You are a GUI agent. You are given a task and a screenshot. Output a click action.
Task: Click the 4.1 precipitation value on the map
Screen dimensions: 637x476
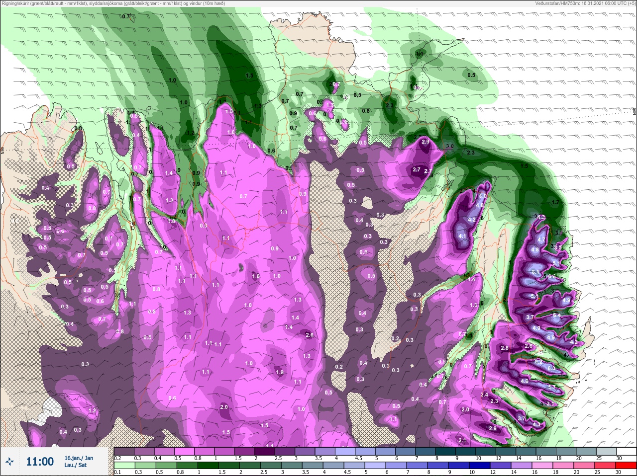[462, 236]
